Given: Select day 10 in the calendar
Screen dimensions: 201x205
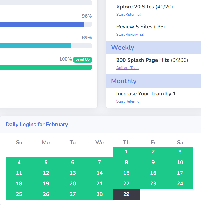Looking at the screenshot, I should 180,162.
